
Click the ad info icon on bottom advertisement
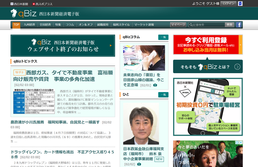tap(237, 142)
